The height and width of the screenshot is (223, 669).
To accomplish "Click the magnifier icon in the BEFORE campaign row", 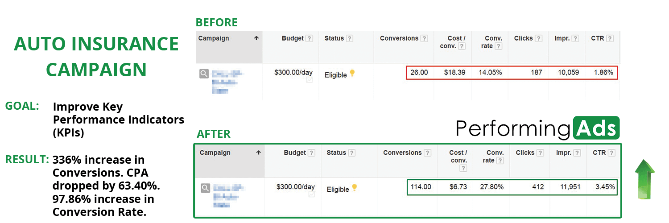I will tap(204, 74).
